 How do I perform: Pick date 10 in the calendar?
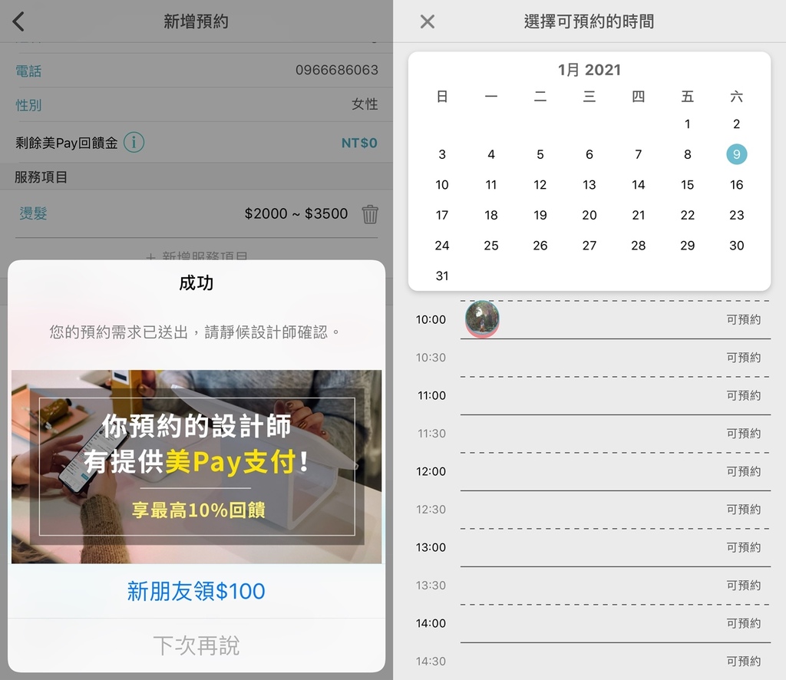441,185
